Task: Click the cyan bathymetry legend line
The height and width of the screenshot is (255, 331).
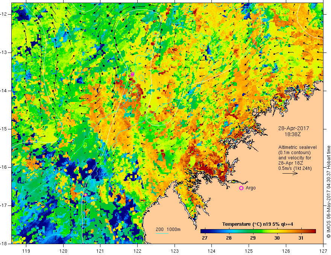Action: 162,233
